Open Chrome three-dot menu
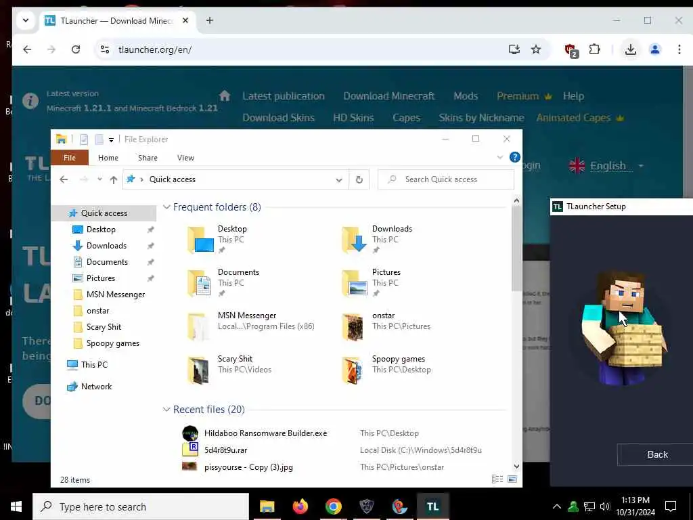Image resolution: width=693 pixels, height=520 pixels. pos(679,49)
